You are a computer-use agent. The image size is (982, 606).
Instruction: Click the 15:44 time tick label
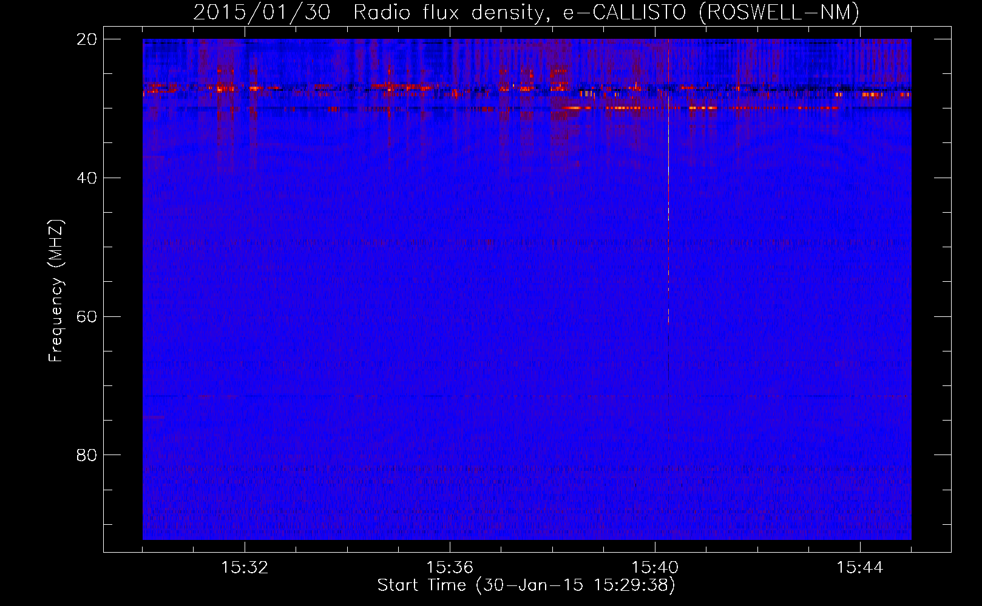[860, 568]
